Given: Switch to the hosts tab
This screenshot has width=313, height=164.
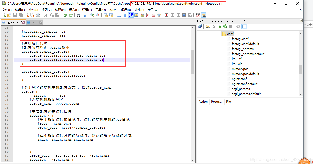Looking at the screenshot, I should 35,22.
